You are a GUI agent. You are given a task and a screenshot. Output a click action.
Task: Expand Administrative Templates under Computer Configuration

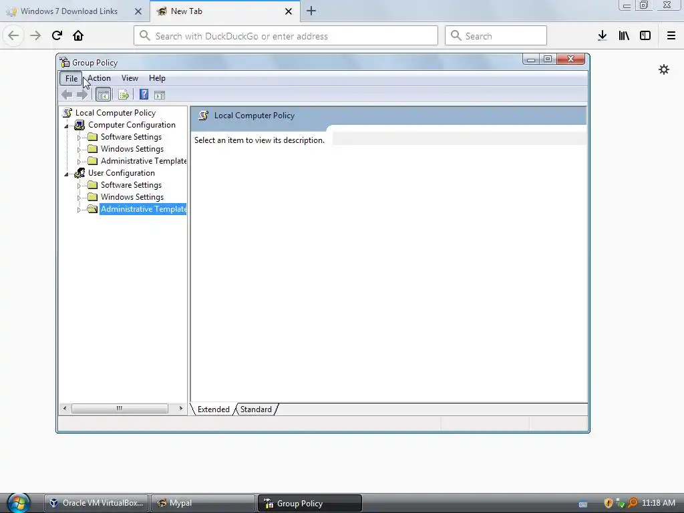[x=79, y=162]
